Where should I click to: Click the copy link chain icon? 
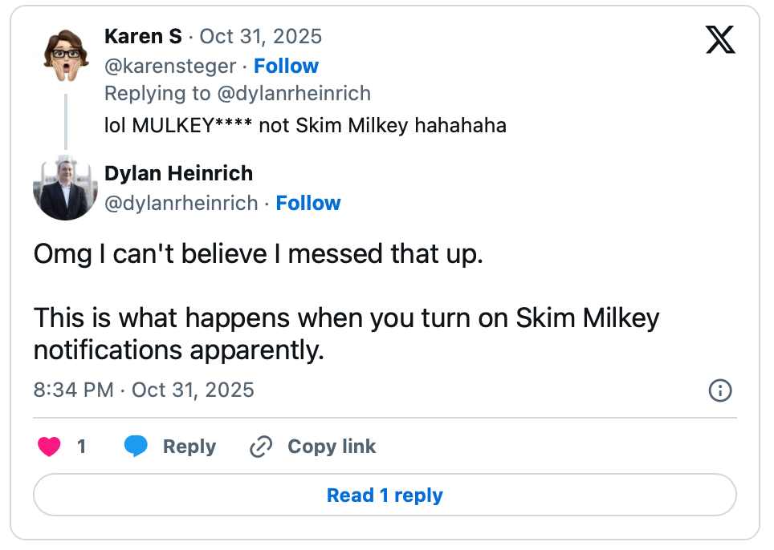pos(261,447)
